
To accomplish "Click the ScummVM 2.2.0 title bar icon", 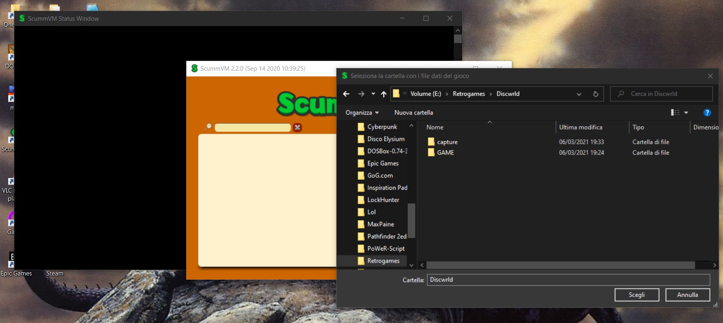I will [194, 68].
